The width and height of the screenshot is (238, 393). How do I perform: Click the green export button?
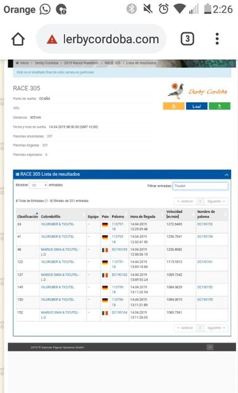[220, 106]
